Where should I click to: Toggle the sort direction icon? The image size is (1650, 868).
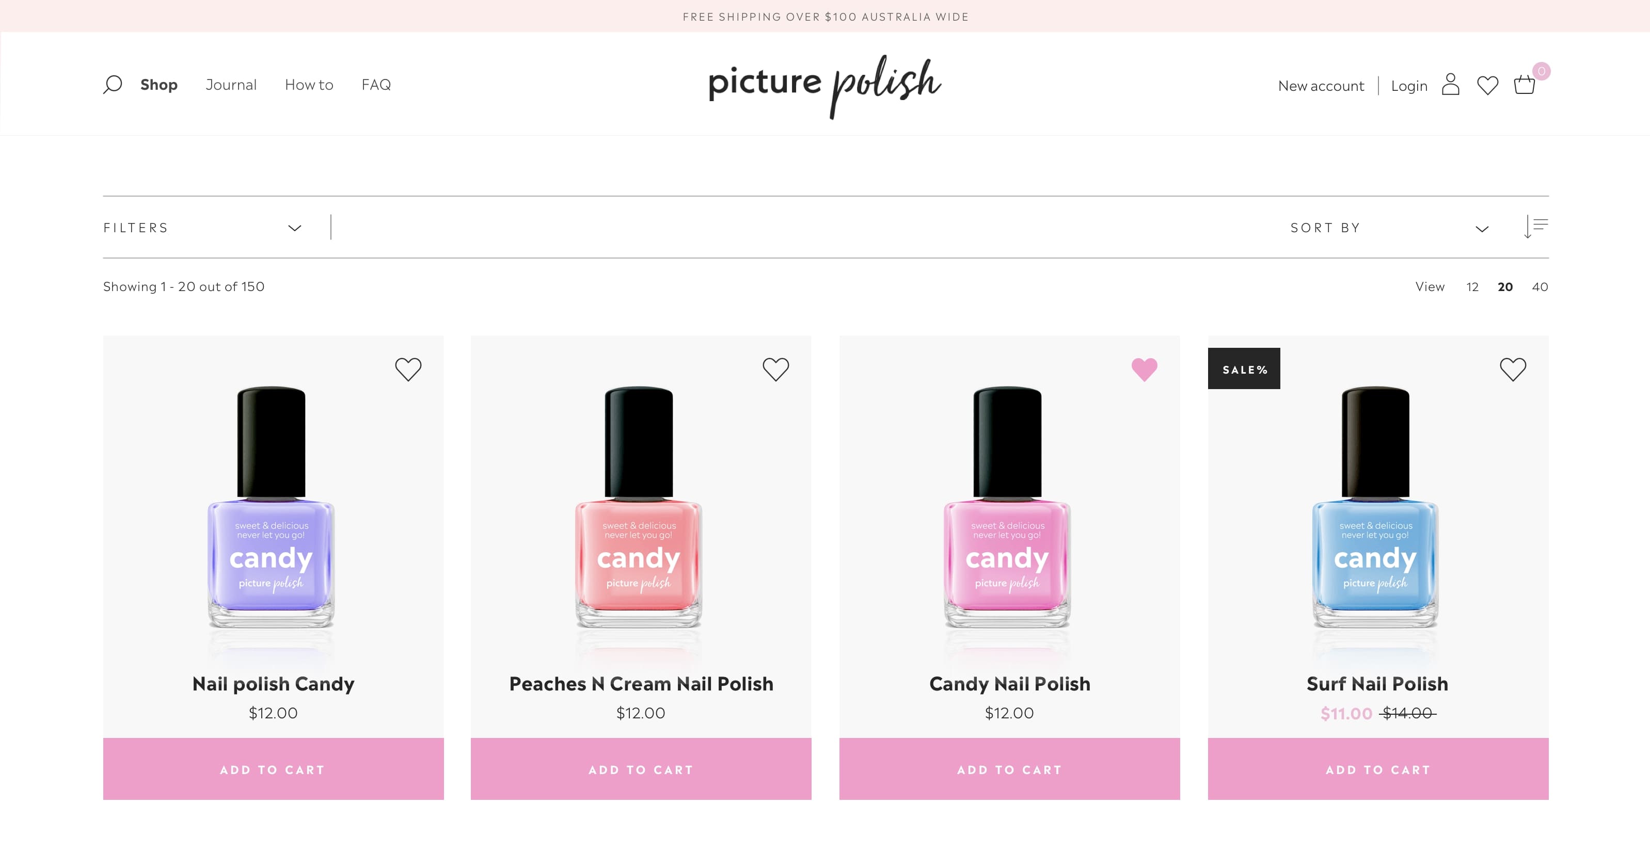pyautogui.click(x=1536, y=227)
